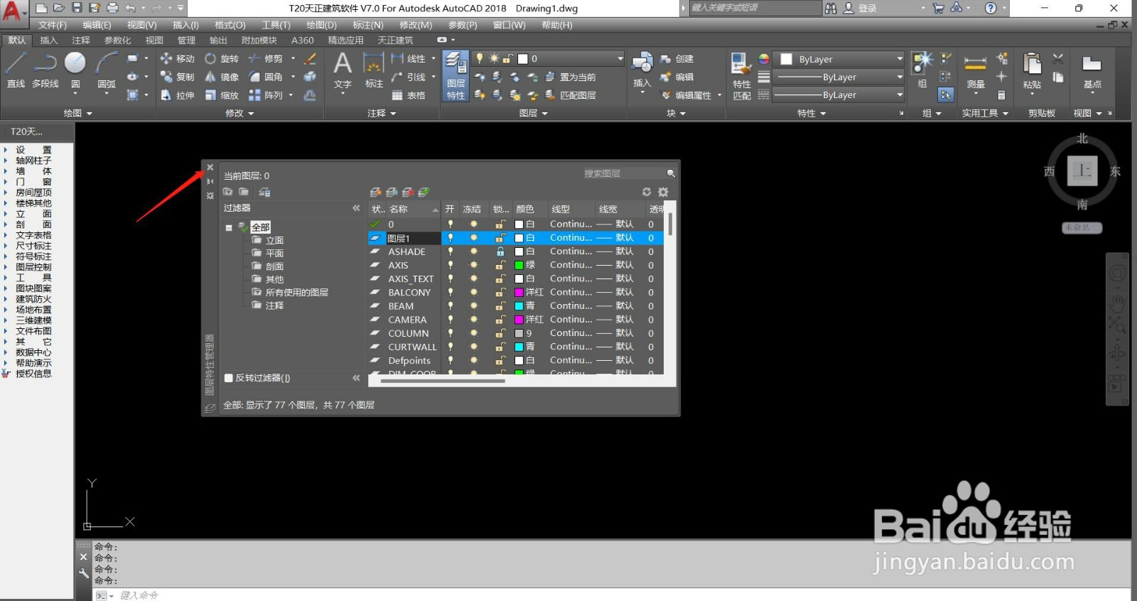Unlock the ASHADE layer lock icon
Screen dimensions: 1137x601
tap(500, 251)
